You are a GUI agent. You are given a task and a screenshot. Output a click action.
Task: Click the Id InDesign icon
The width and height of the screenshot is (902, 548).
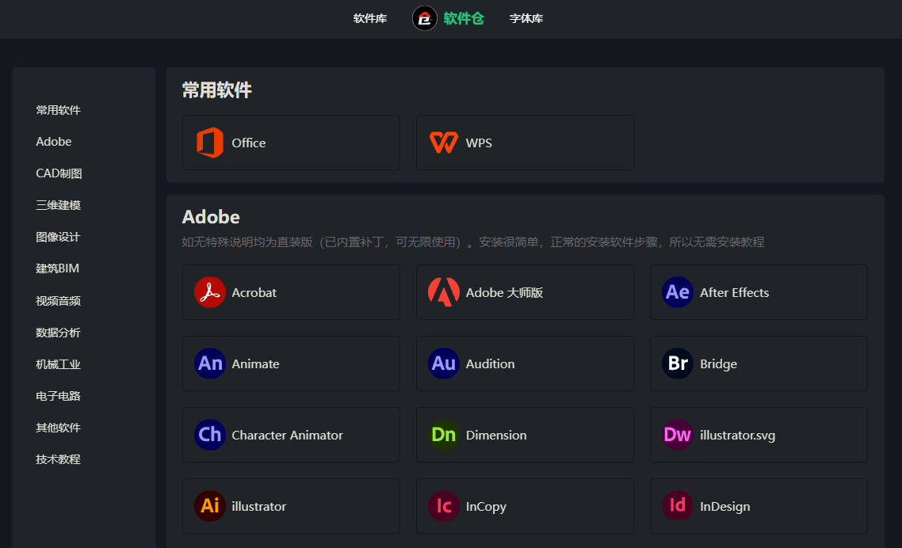click(678, 506)
